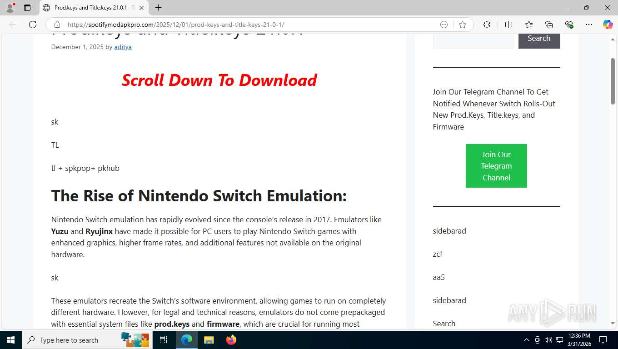Open network status tray icon
Screen dimensions: 618x349
point(559,340)
